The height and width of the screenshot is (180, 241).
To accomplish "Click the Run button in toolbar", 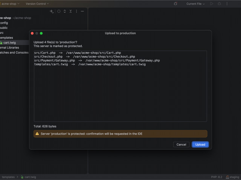I will [212, 4].
